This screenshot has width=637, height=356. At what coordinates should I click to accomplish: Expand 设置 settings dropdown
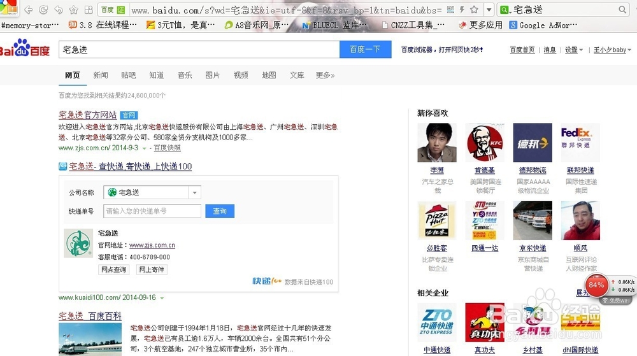574,50
